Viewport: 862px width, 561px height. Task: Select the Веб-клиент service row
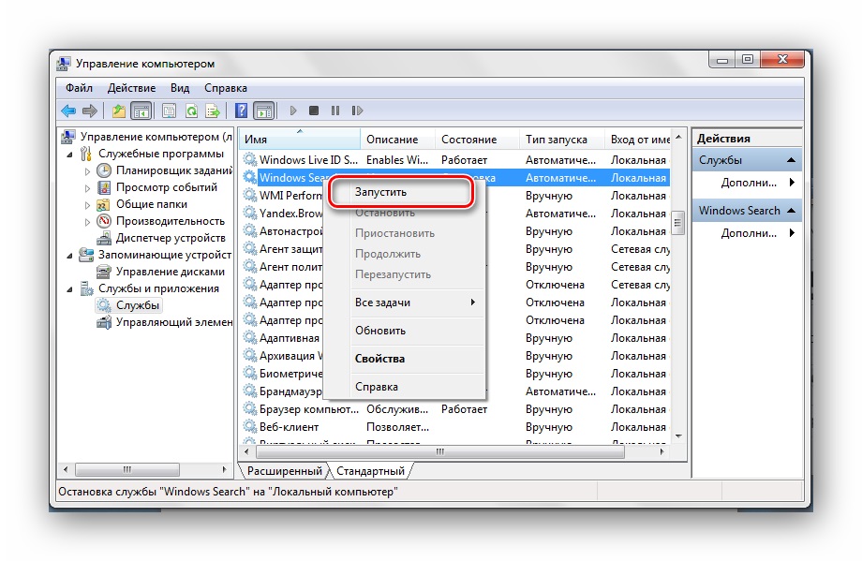[456, 427]
